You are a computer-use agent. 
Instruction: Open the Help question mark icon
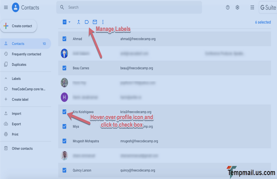click(x=227, y=7)
